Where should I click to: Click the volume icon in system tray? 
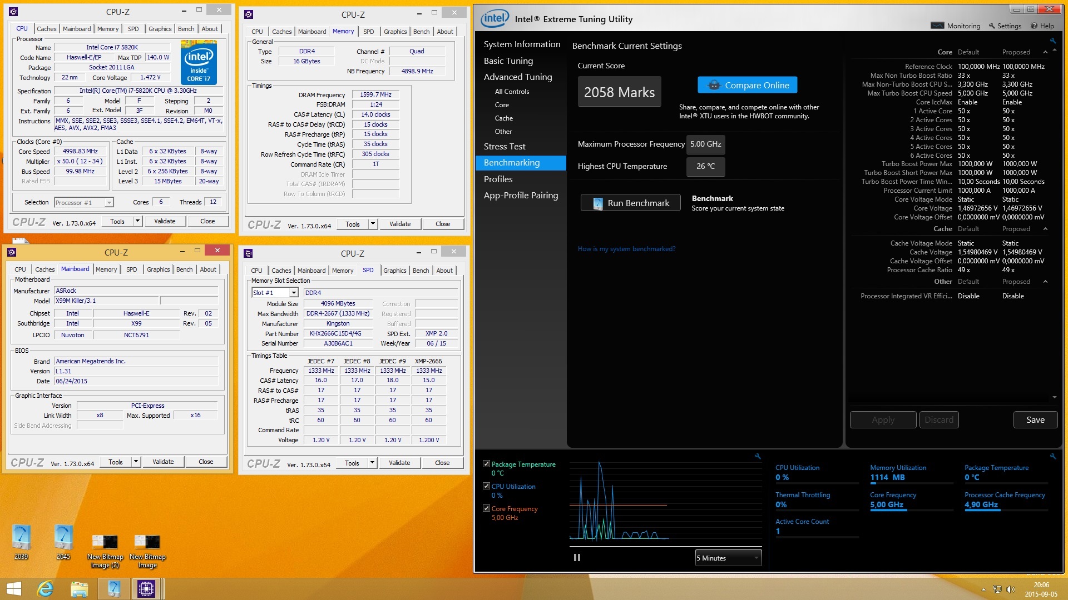point(1010,589)
